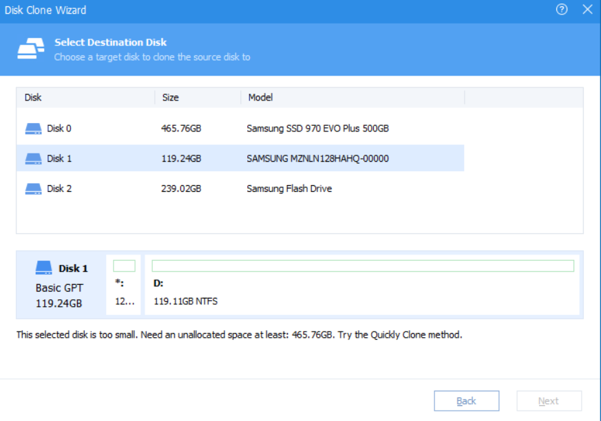
Task: Close the Disk Clone Wizard window
Action: point(587,10)
